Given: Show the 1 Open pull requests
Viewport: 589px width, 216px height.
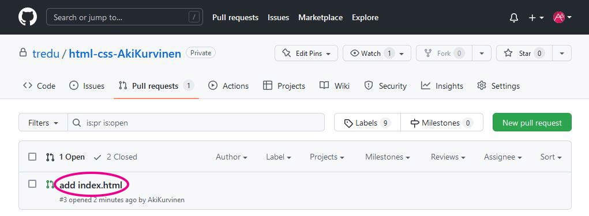Looking at the screenshot, I should (65, 157).
